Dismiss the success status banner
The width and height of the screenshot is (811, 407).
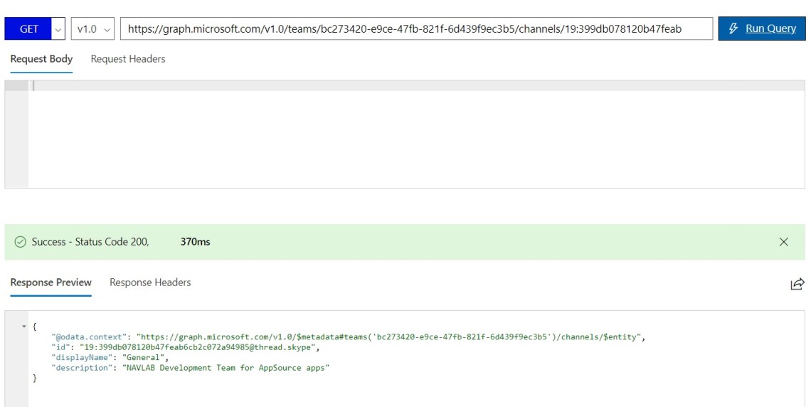(x=783, y=242)
